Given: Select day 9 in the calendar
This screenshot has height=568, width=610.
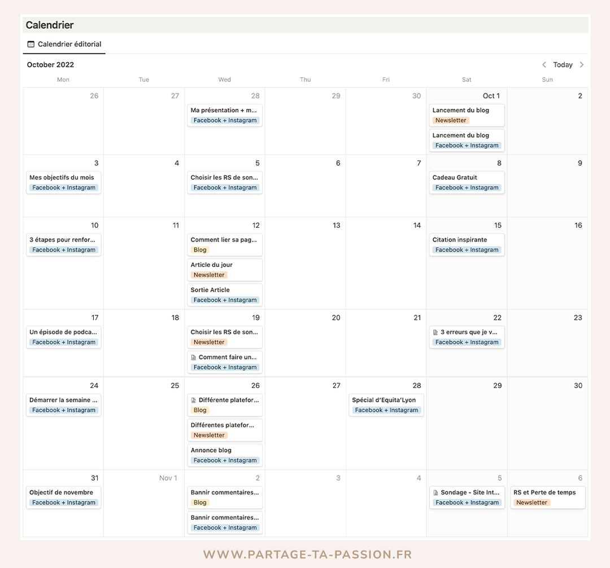Looking at the screenshot, I should 547,186.
